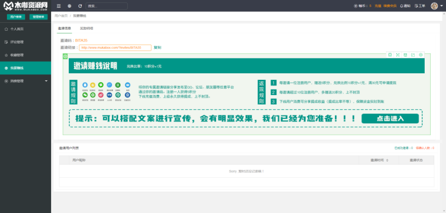Image resolution: width=446 pixels, height=213 pixels.
Task: Click the globe icon in top bar
Action: pyautogui.click(x=69, y=6)
